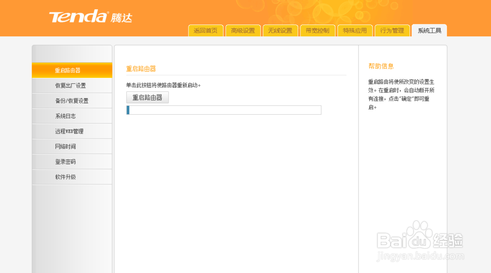Select the 特殊应用 tab
The height and width of the screenshot is (273, 491).
(355, 30)
